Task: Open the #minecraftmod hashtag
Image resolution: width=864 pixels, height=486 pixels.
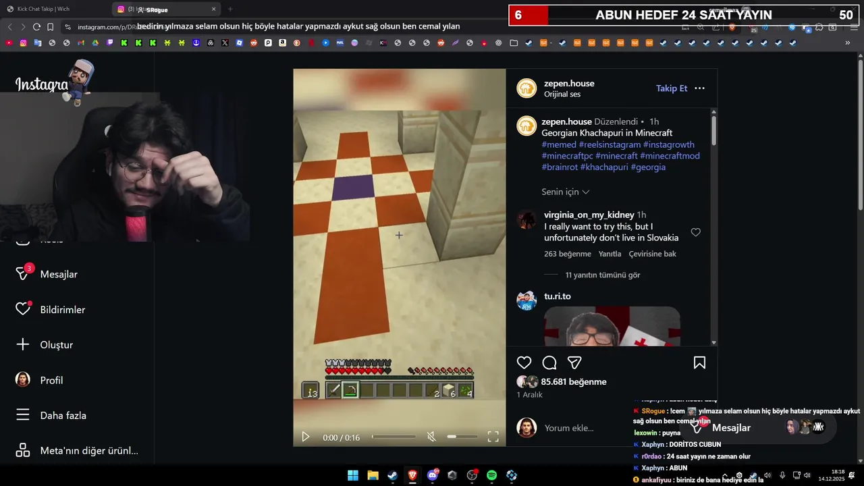Action: 670,156
